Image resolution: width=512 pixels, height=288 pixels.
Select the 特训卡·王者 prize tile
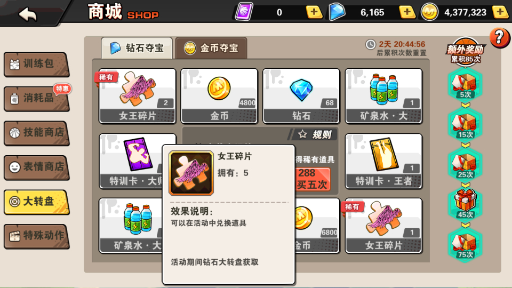point(383,161)
